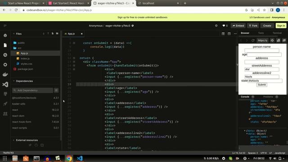Open the configuration gear in sidebar
The height and width of the screenshot is (162, 288).
5,65
